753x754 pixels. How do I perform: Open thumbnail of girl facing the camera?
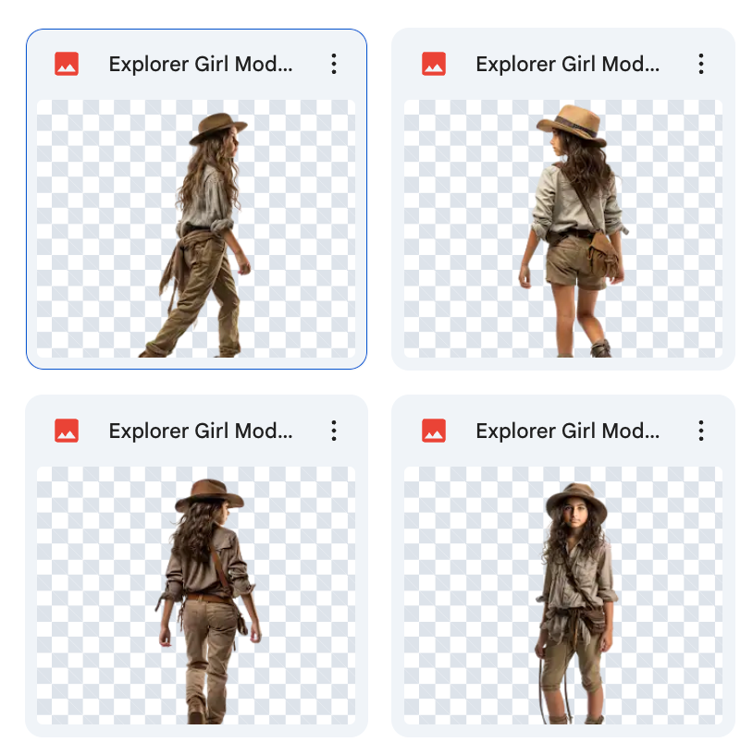pyautogui.click(x=563, y=596)
